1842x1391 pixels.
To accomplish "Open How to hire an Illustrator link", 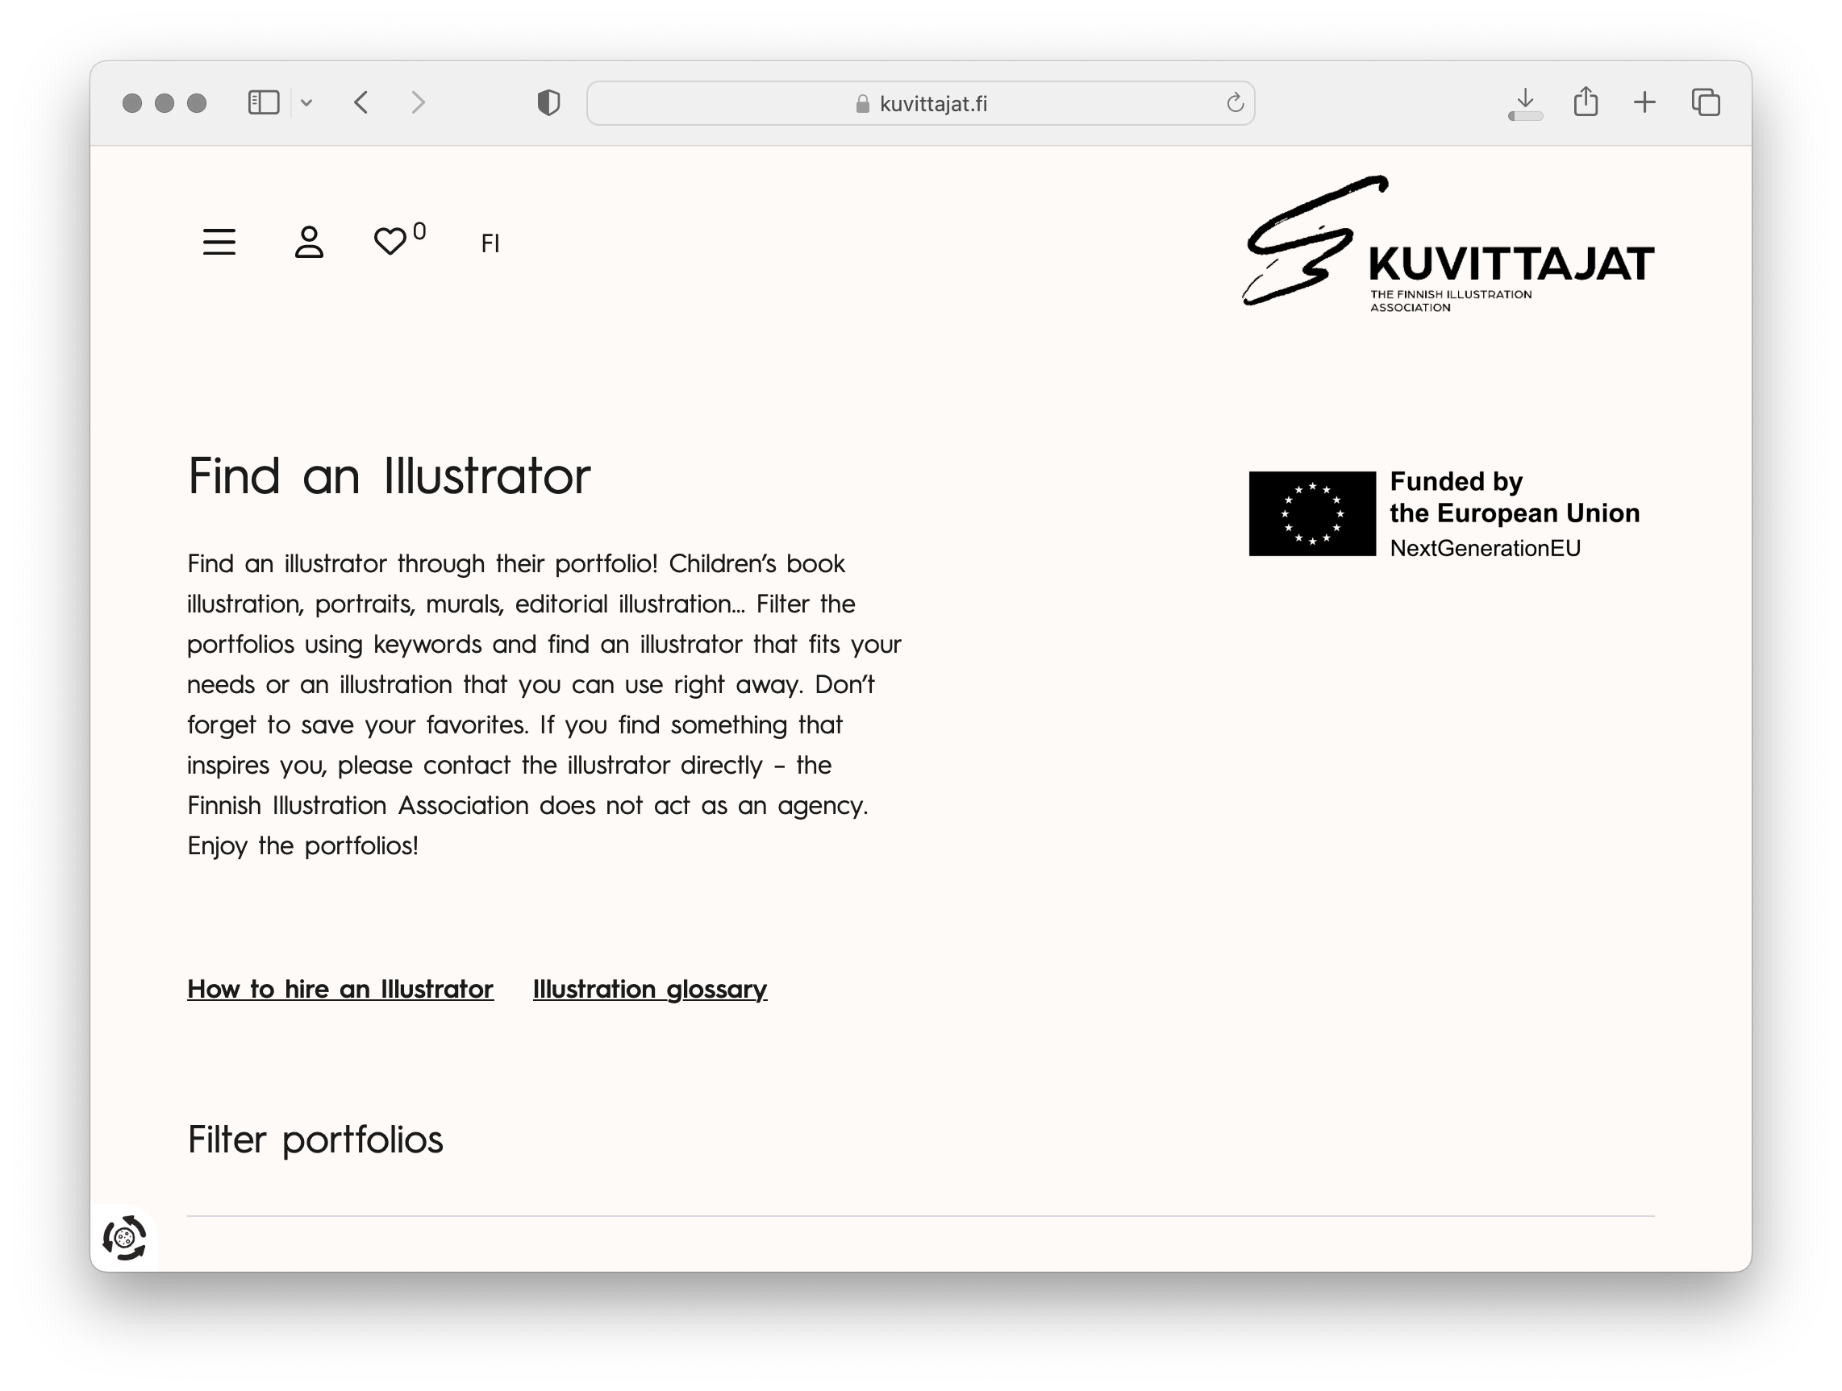I will click(x=340, y=989).
